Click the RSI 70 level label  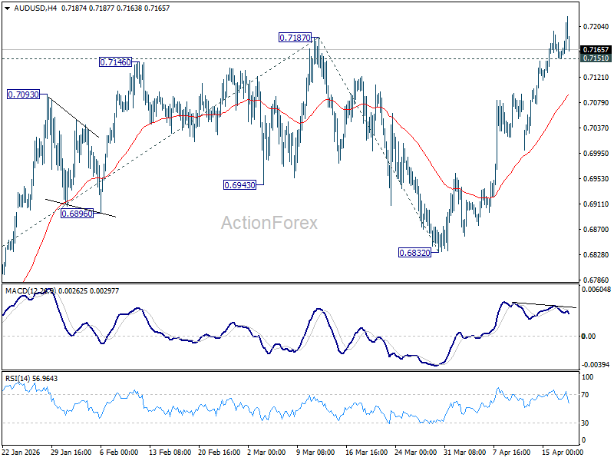click(585, 394)
